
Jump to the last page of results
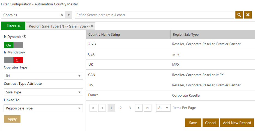click(x=147, y=108)
